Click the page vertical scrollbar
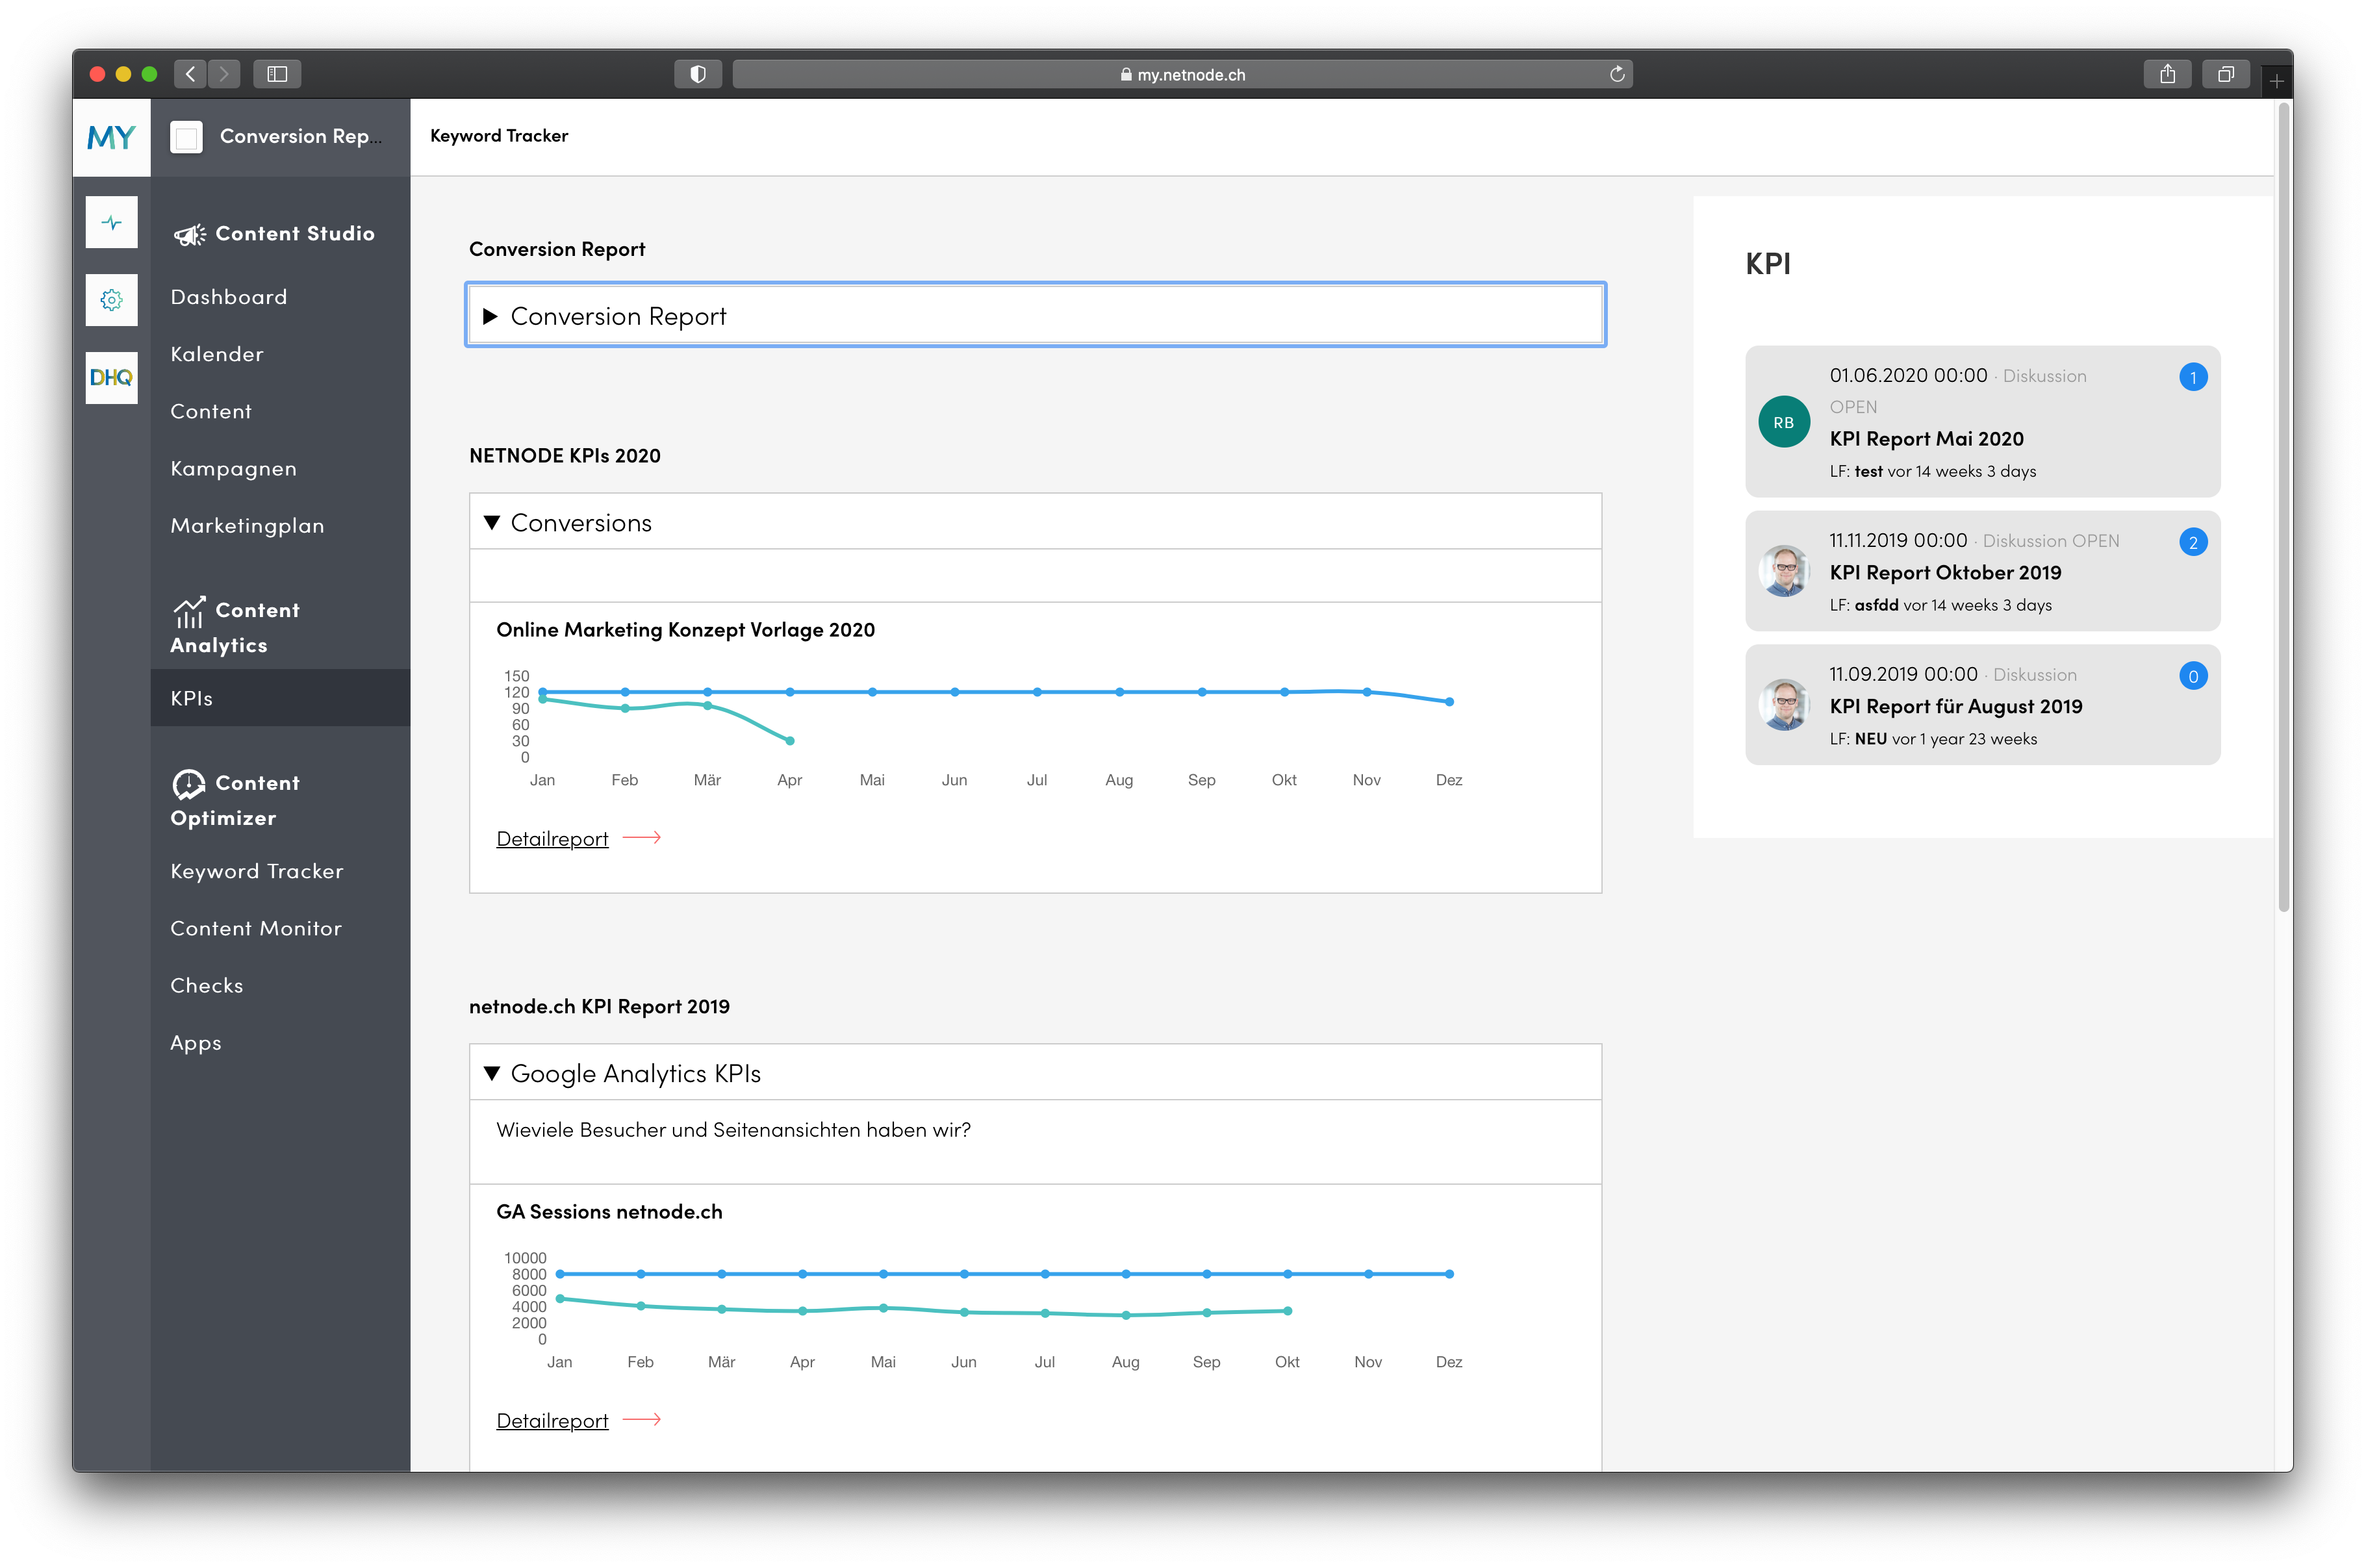2366x1568 pixels. [x=2283, y=508]
